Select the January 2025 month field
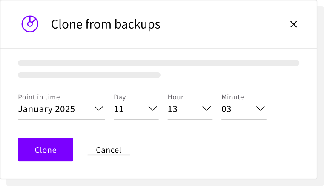Screen dimensions: 324x186 46,109
